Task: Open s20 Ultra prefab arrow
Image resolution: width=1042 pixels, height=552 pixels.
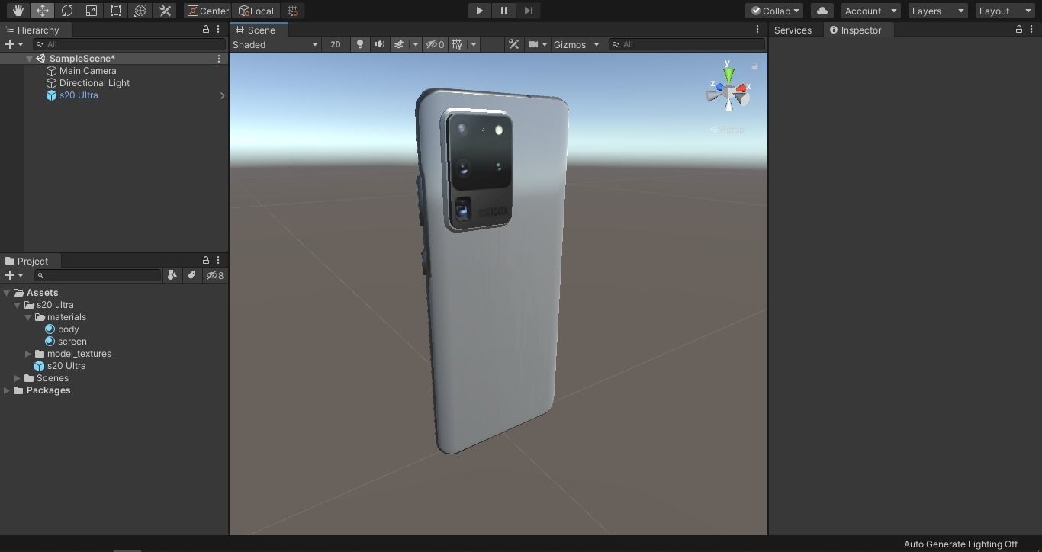Action: [222, 95]
